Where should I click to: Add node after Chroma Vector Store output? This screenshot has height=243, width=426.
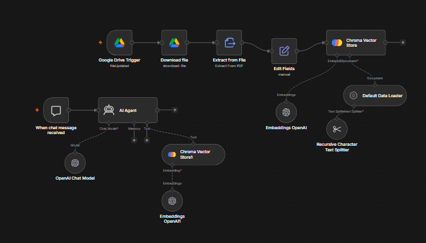(x=403, y=42)
